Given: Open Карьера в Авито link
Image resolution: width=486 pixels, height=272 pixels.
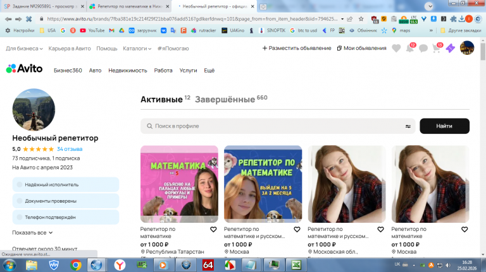Looking at the screenshot, I should coord(70,49).
